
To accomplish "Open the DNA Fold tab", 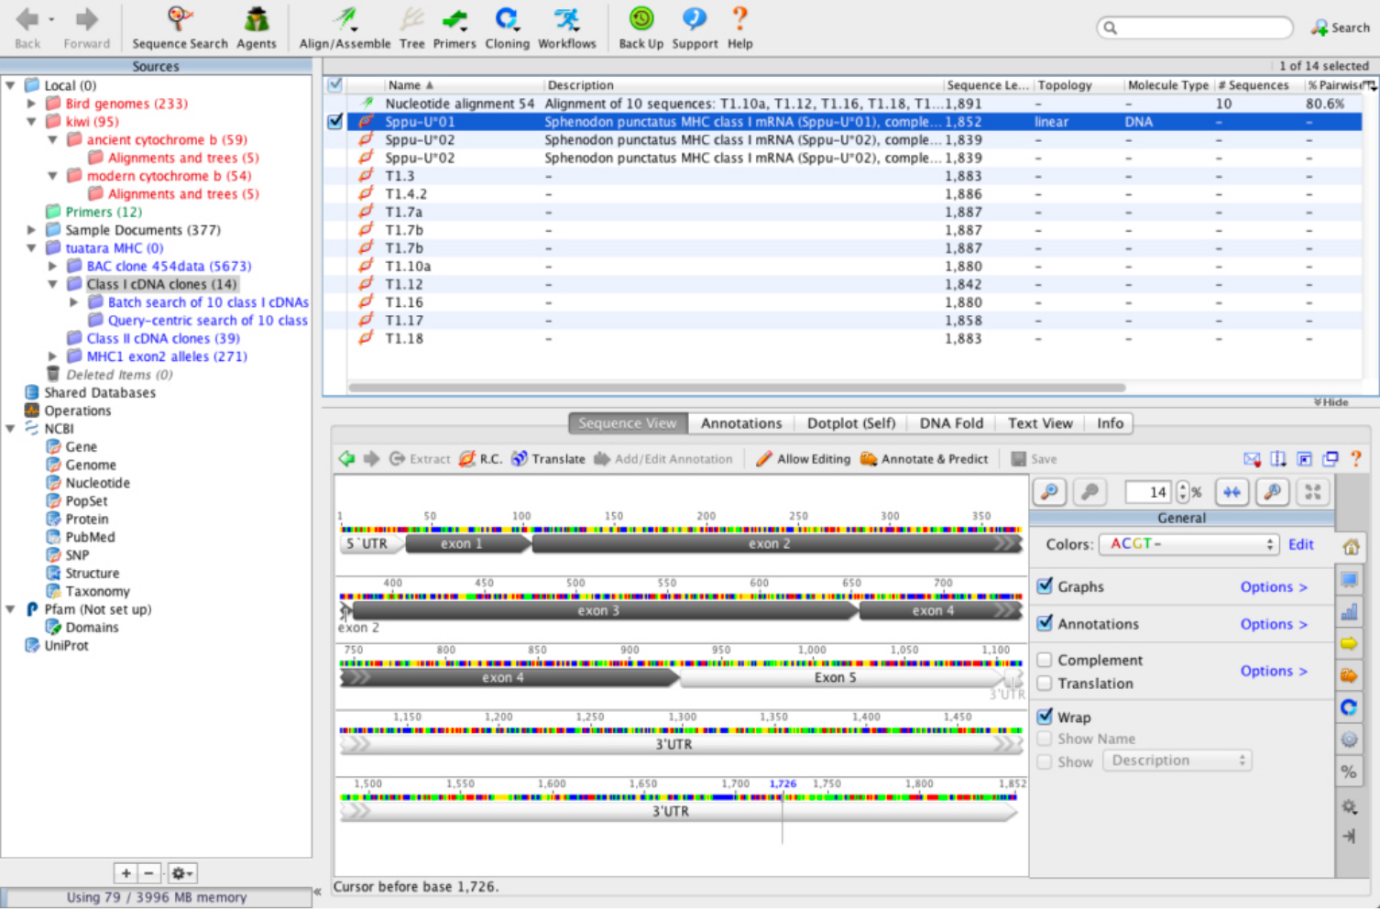I will pos(951,423).
